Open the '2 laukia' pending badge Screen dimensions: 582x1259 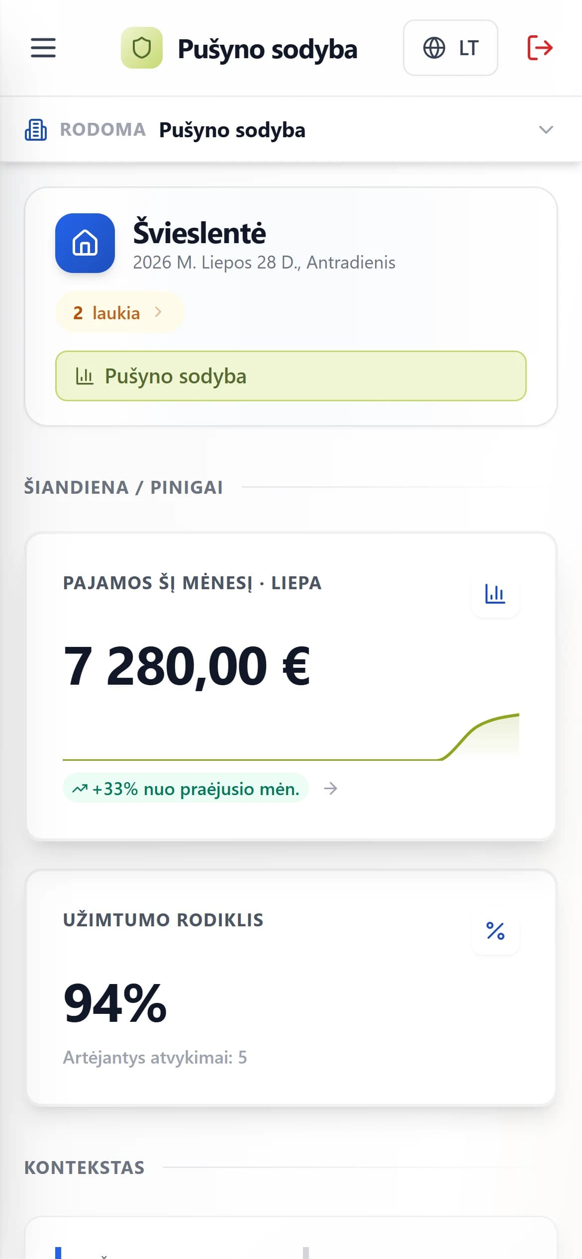pos(120,312)
